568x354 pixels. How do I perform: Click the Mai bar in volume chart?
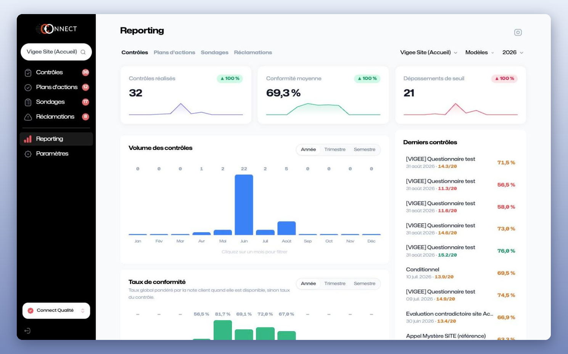click(223, 232)
